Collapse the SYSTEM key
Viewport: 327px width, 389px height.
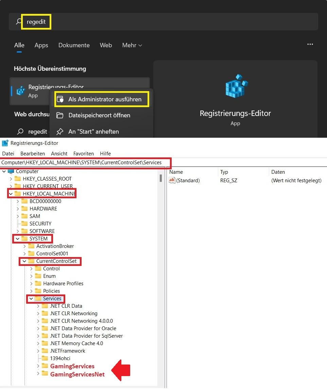tap(18, 239)
